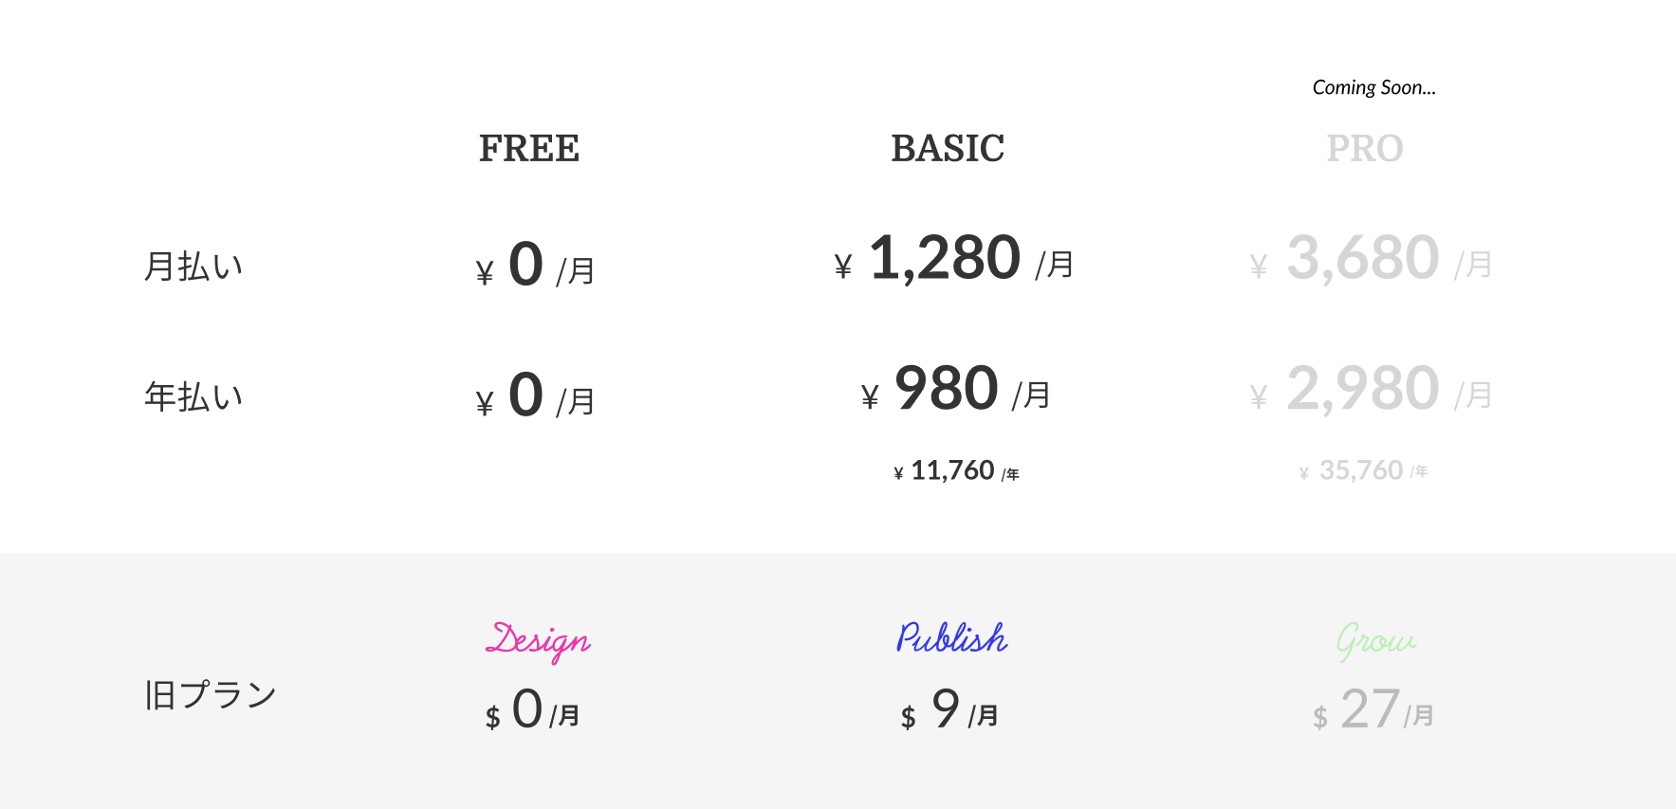Viewport: 1676px width, 809px height.
Task: Select the FREE plan heading
Action: 529,149
